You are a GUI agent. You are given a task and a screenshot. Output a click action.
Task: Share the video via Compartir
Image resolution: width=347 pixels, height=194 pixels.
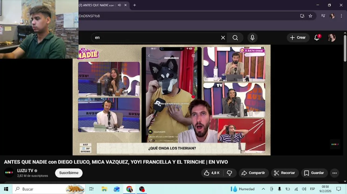[253, 173]
